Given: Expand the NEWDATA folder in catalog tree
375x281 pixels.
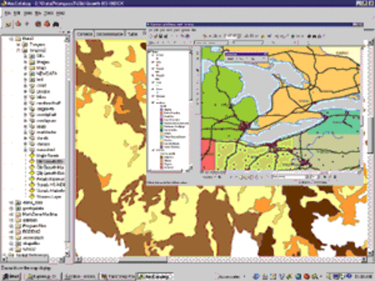Looking at the screenshot, I should 26,74.
